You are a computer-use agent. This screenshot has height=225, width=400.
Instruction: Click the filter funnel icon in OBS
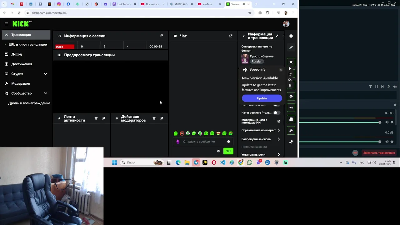point(370,87)
